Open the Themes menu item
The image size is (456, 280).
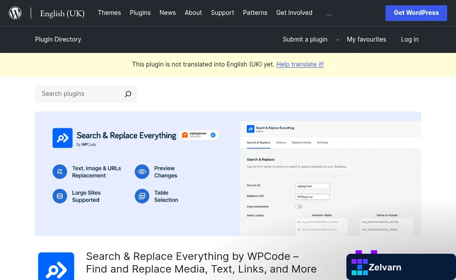[109, 13]
